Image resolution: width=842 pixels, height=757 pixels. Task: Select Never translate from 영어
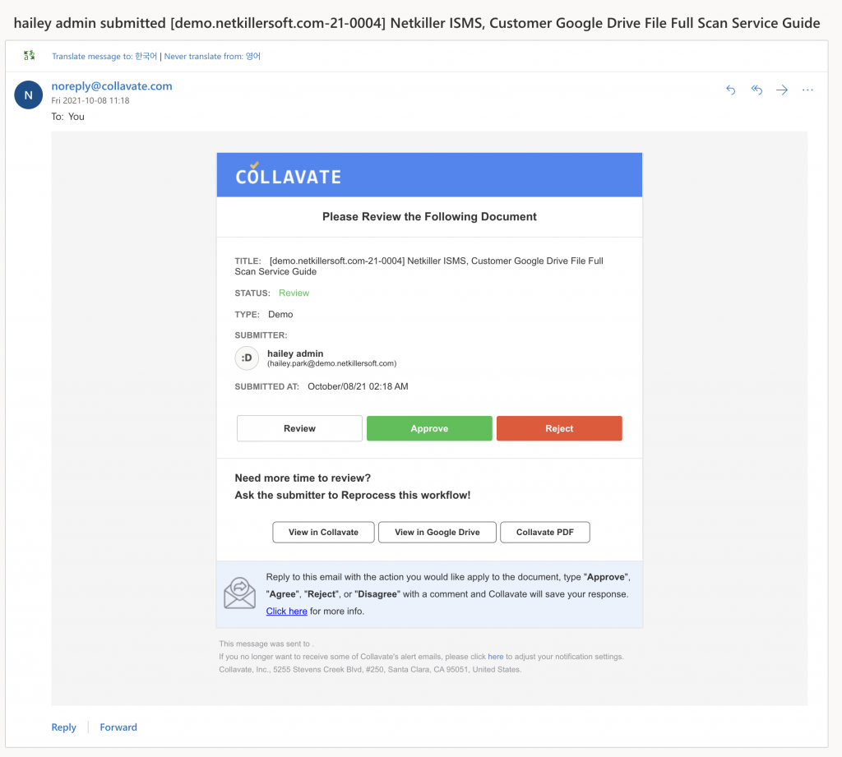click(x=212, y=56)
